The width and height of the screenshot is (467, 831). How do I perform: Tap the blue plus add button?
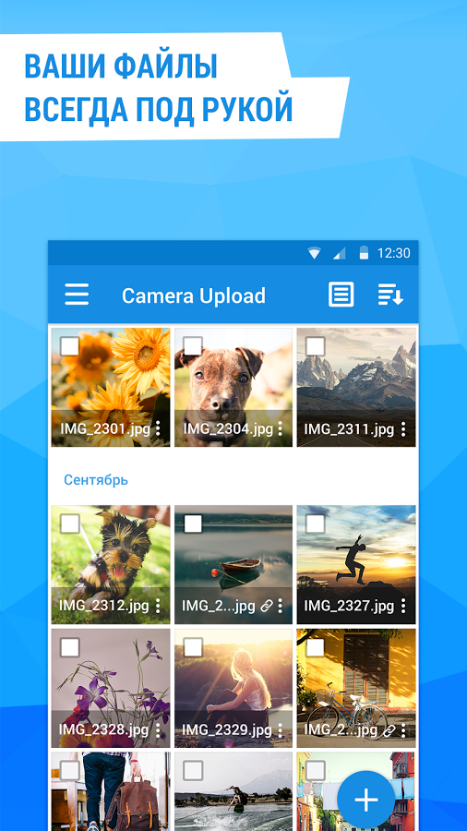pos(365,800)
